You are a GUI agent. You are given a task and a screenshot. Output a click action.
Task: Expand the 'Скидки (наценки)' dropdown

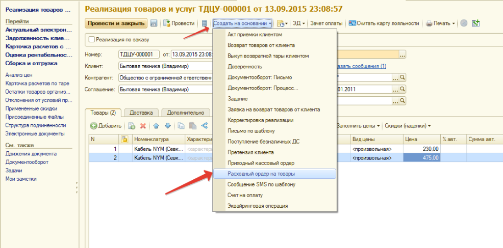point(408,126)
